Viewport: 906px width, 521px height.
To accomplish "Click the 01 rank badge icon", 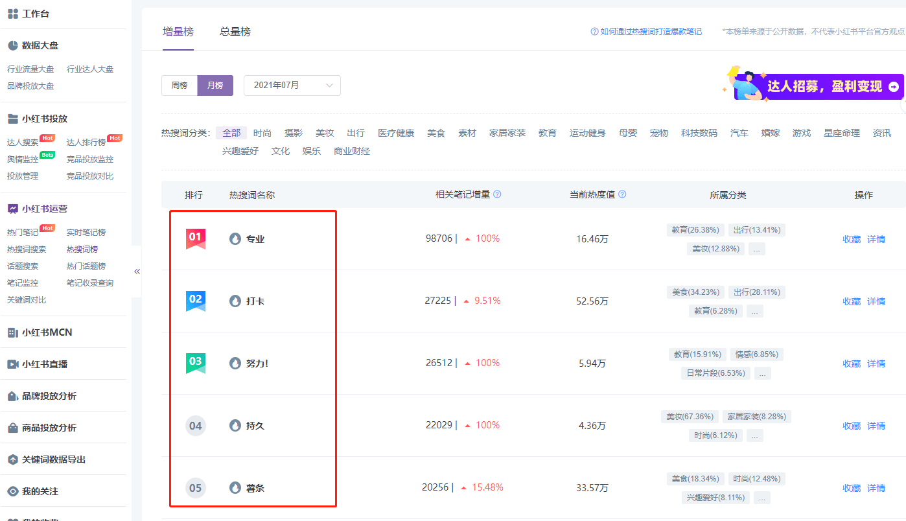I will [x=196, y=238].
